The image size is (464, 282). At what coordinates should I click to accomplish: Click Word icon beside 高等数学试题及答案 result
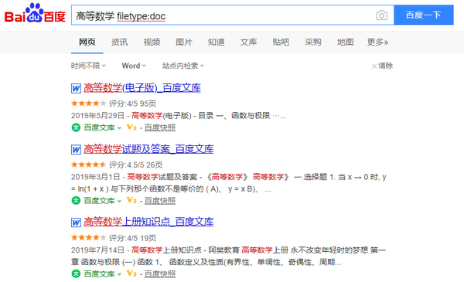click(76, 150)
